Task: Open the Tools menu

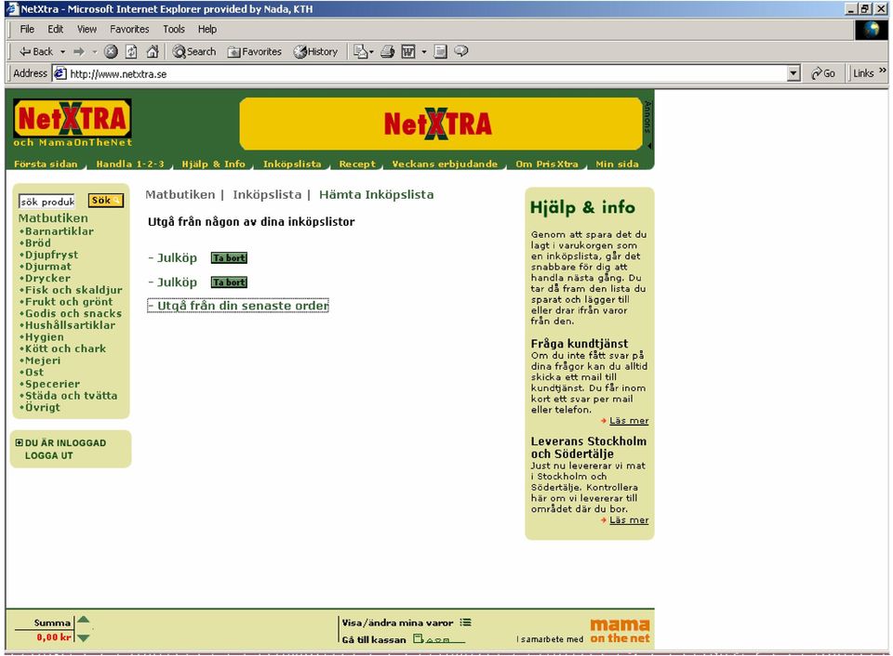Action: click(174, 29)
